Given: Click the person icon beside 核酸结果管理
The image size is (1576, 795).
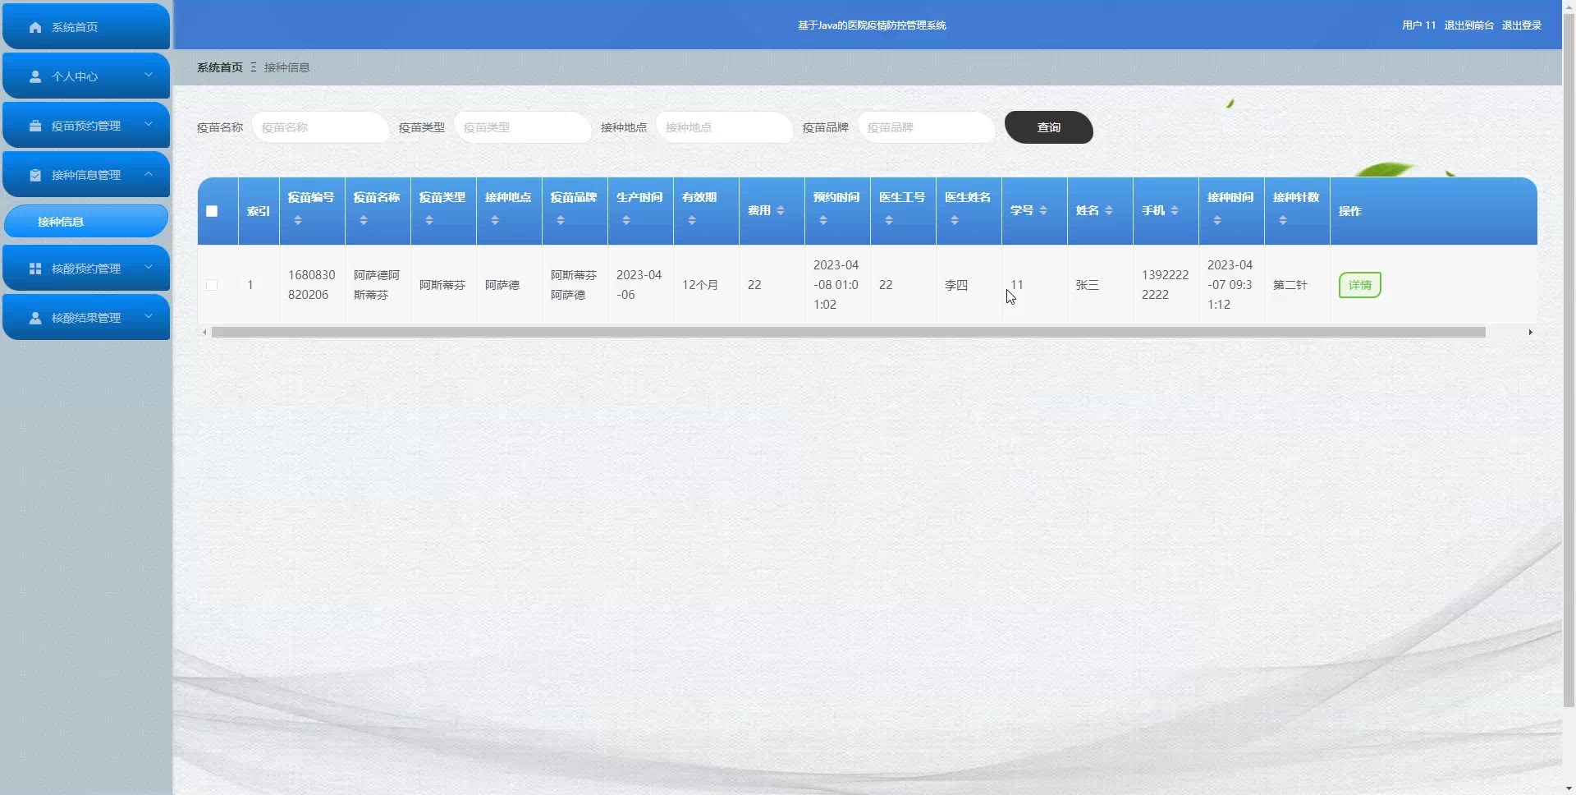Looking at the screenshot, I should tap(35, 318).
